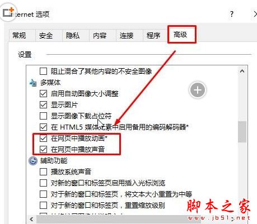Check 播放系统声音 option
The height and width of the screenshot is (224, 257).
[43, 171]
